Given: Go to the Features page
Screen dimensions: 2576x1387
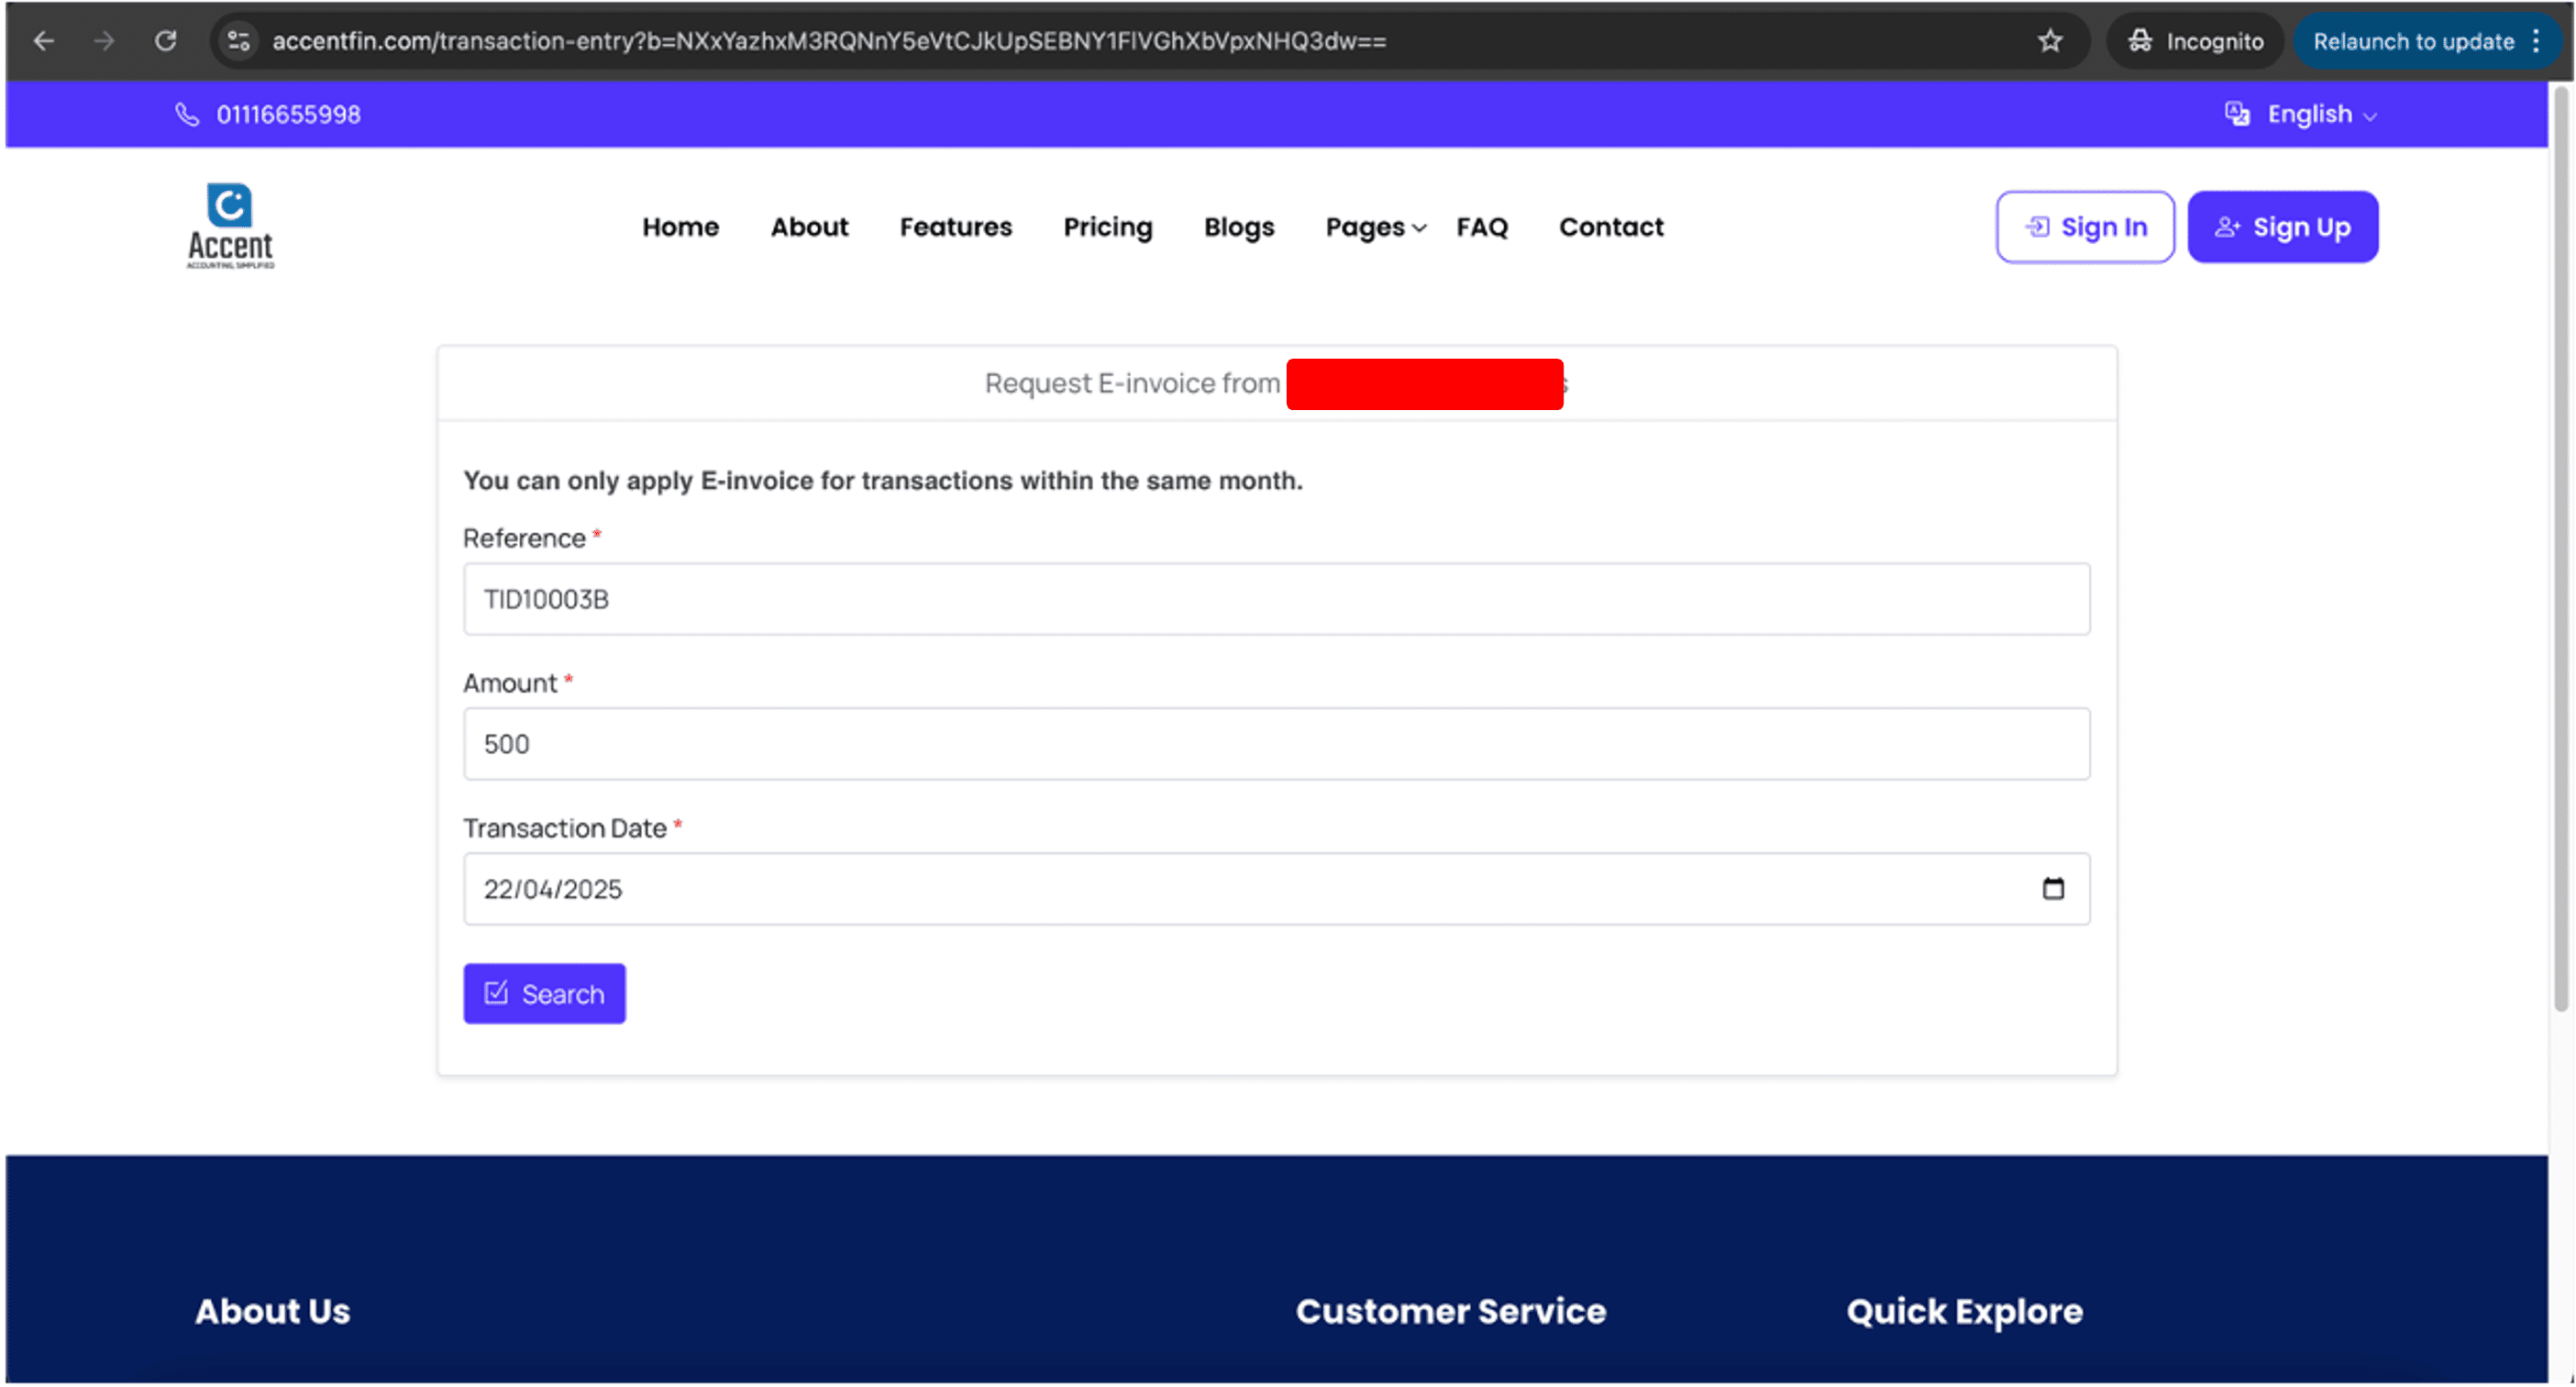Looking at the screenshot, I should 955,227.
